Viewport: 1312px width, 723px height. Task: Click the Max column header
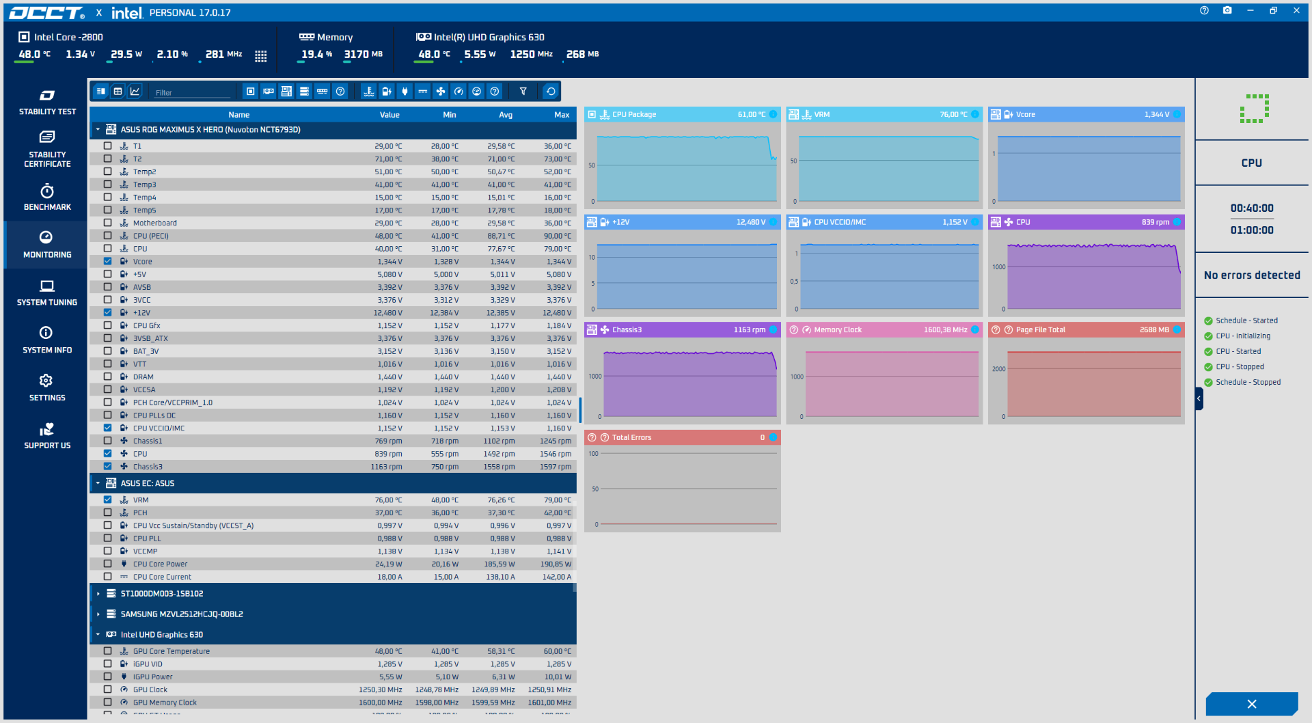(x=562, y=115)
